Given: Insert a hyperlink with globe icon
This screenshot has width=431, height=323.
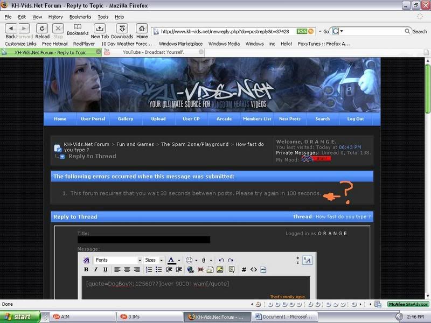Looking at the screenshot, I should point(191,270).
